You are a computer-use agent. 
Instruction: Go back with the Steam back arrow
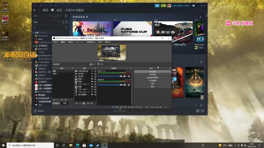click(x=35, y=10)
